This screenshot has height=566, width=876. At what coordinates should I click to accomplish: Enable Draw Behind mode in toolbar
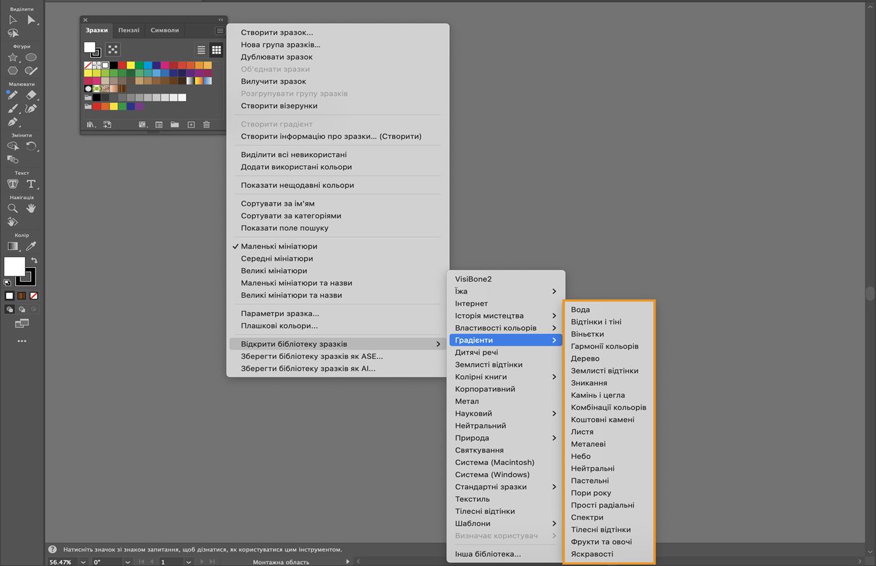tap(22, 309)
